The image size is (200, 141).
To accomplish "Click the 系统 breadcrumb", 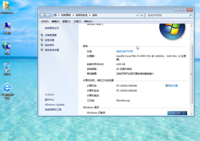I will (x=95, y=15).
